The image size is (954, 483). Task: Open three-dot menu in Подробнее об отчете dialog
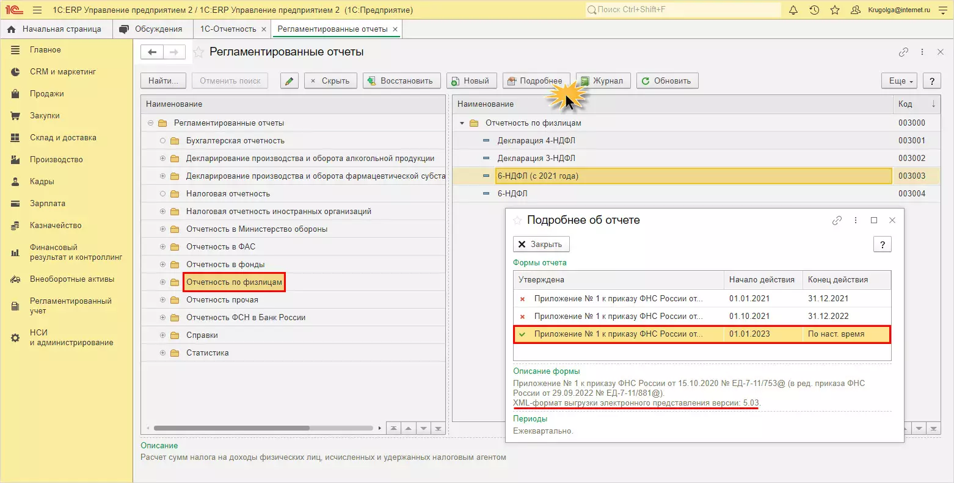856,220
